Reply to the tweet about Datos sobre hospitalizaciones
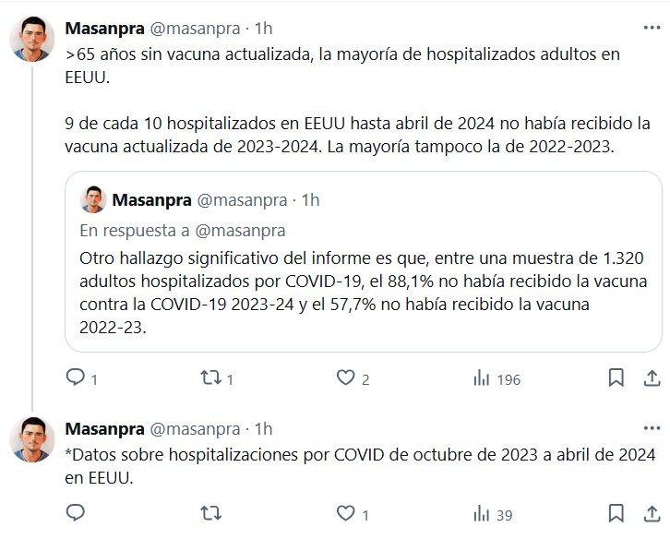The height and width of the screenshot is (539, 670). (x=76, y=514)
